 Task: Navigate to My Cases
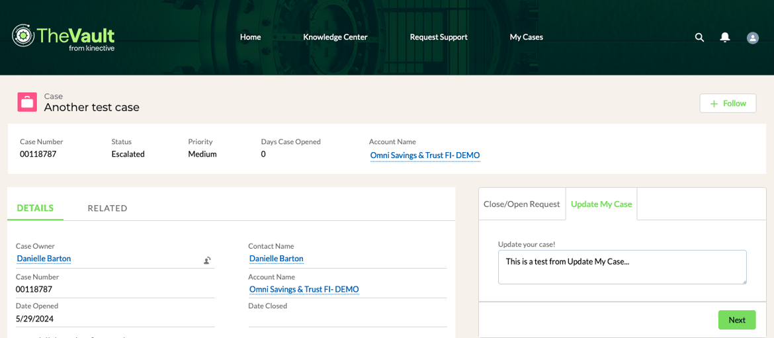[x=526, y=37]
